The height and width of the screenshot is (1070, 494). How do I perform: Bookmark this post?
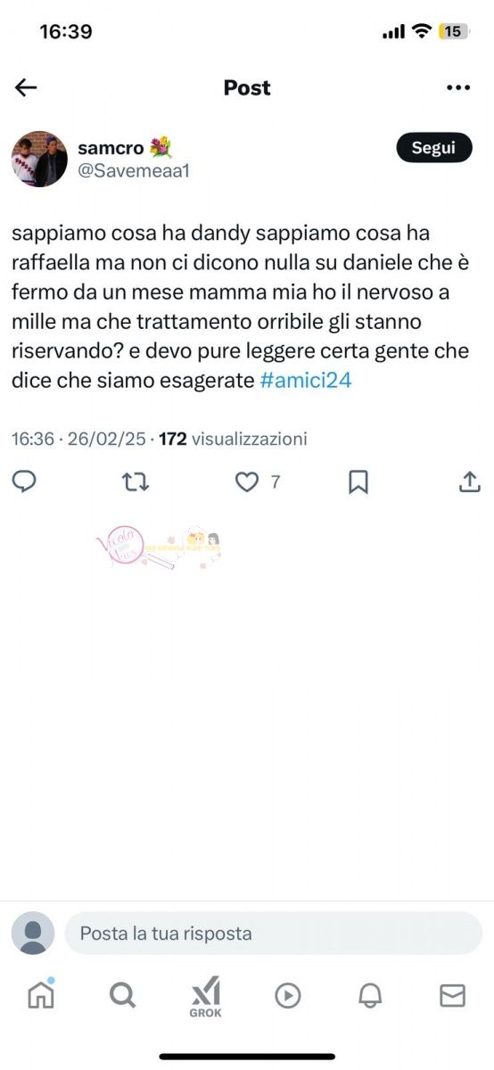[x=358, y=482]
